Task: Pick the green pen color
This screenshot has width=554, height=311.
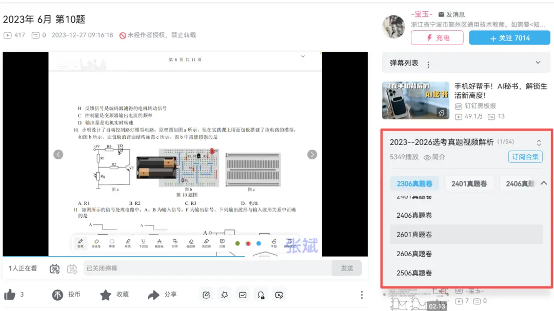Action: (238, 243)
